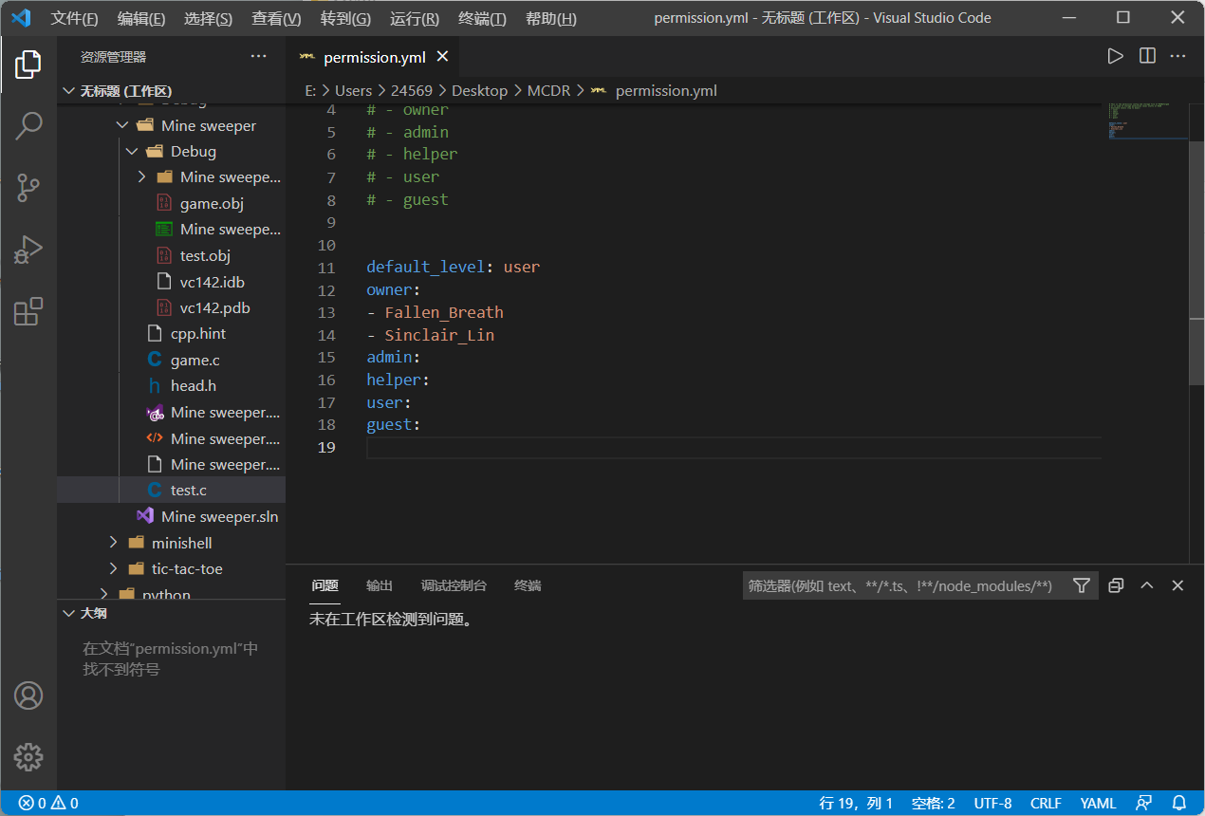Change encoding via the UTF-8 status item
The image size is (1205, 816).
[992, 803]
